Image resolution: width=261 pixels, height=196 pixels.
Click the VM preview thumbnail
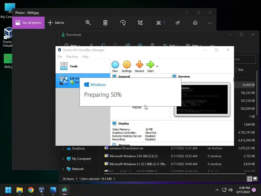(202, 99)
